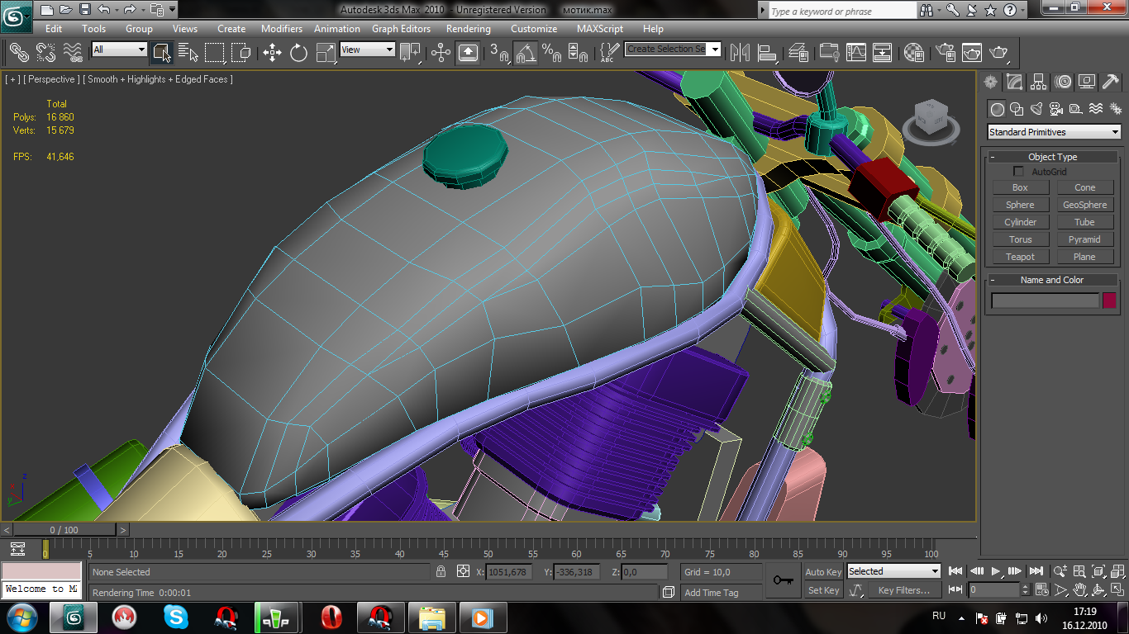This screenshot has width=1129, height=634.
Task: Collapse the Object Type rollout
Action: click(1052, 157)
